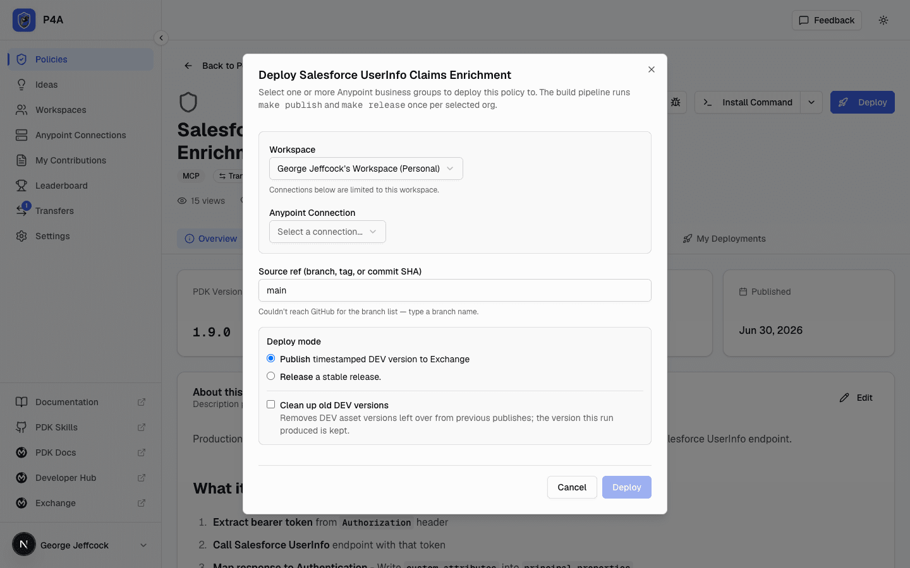The image size is (910, 568).
Task: Click the Workspaces people icon
Action: [x=21, y=110]
